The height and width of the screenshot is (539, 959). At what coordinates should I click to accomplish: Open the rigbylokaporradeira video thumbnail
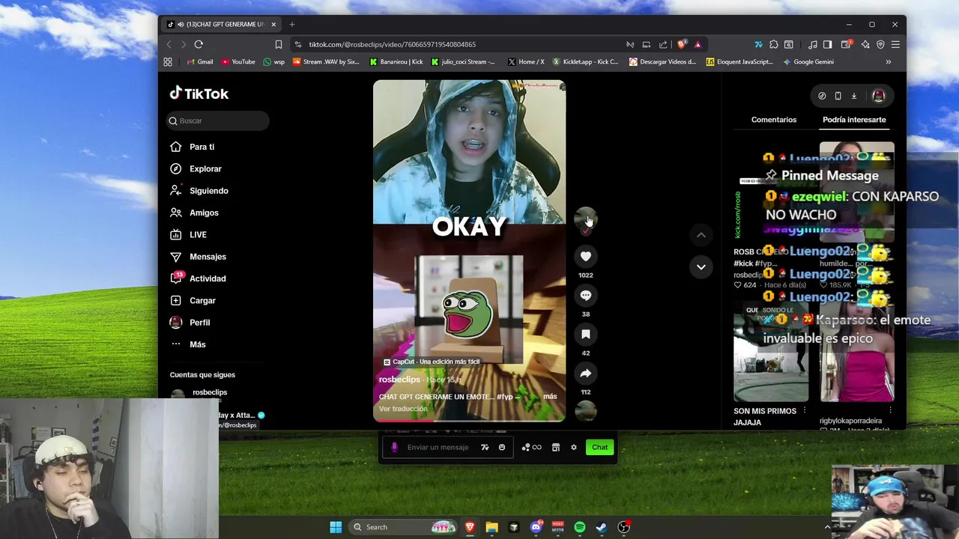[x=856, y=353]
